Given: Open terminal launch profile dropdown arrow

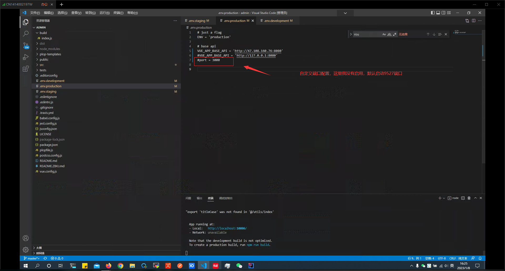Looking at the screenshot, I should 444,198.
